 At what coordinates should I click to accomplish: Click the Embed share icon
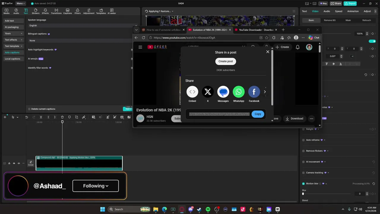point(192,92)
